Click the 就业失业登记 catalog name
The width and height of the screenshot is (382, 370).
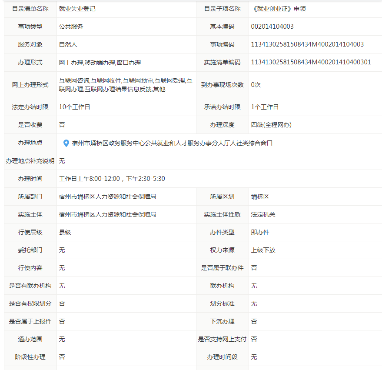(77, 9)
